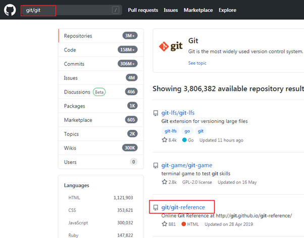Click the Git topic logo image

tap(171, 46)
